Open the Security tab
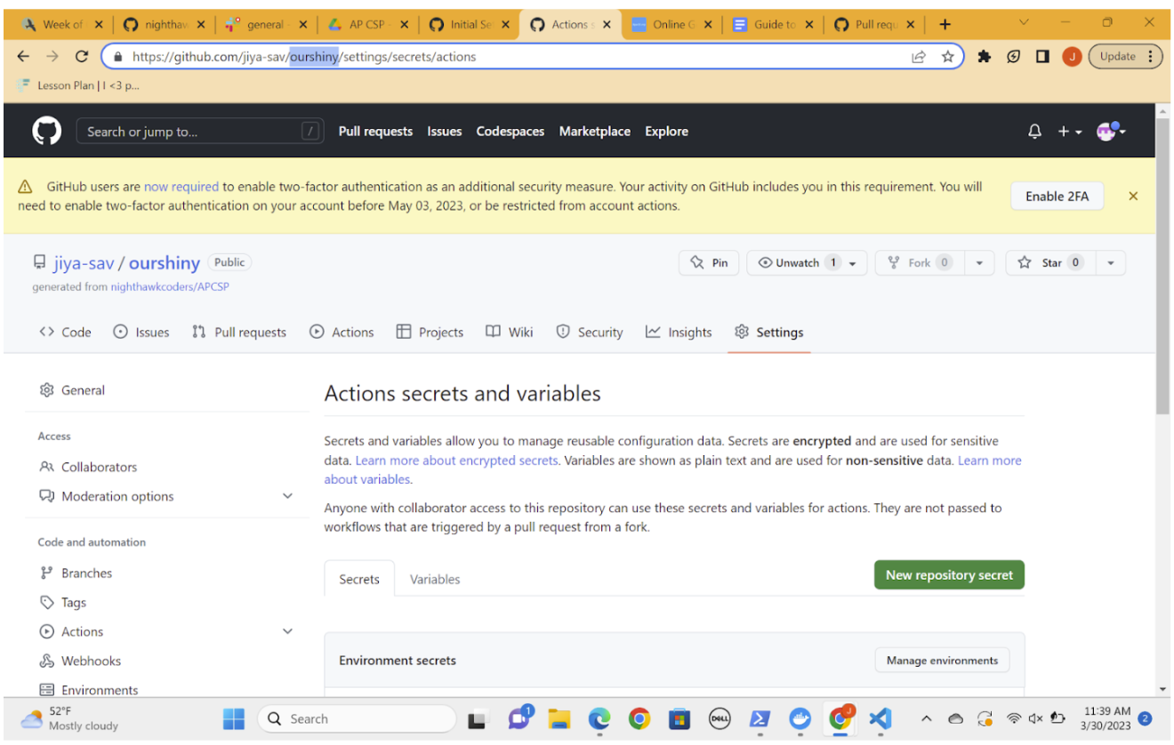Screen dimensions: 1174x745 tap(589, 332)
